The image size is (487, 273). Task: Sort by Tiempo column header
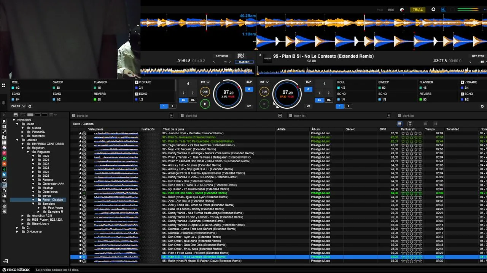[430, 129]
